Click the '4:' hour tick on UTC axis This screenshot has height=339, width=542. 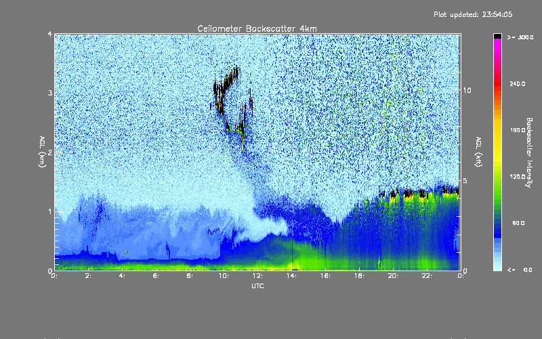click(x=123, y=276)
